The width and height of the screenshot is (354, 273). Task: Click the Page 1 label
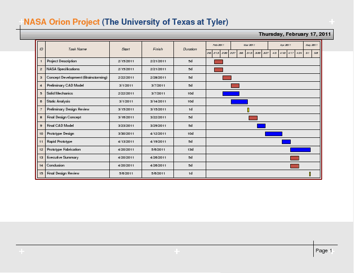(x=324, y=250)
